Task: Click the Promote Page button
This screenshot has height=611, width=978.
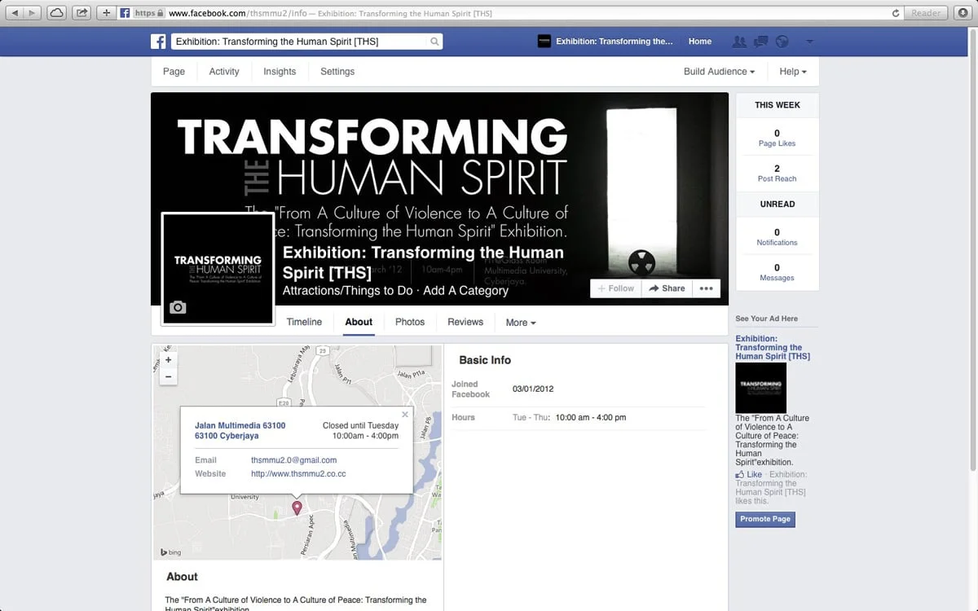Action: (x=764, y=519)
